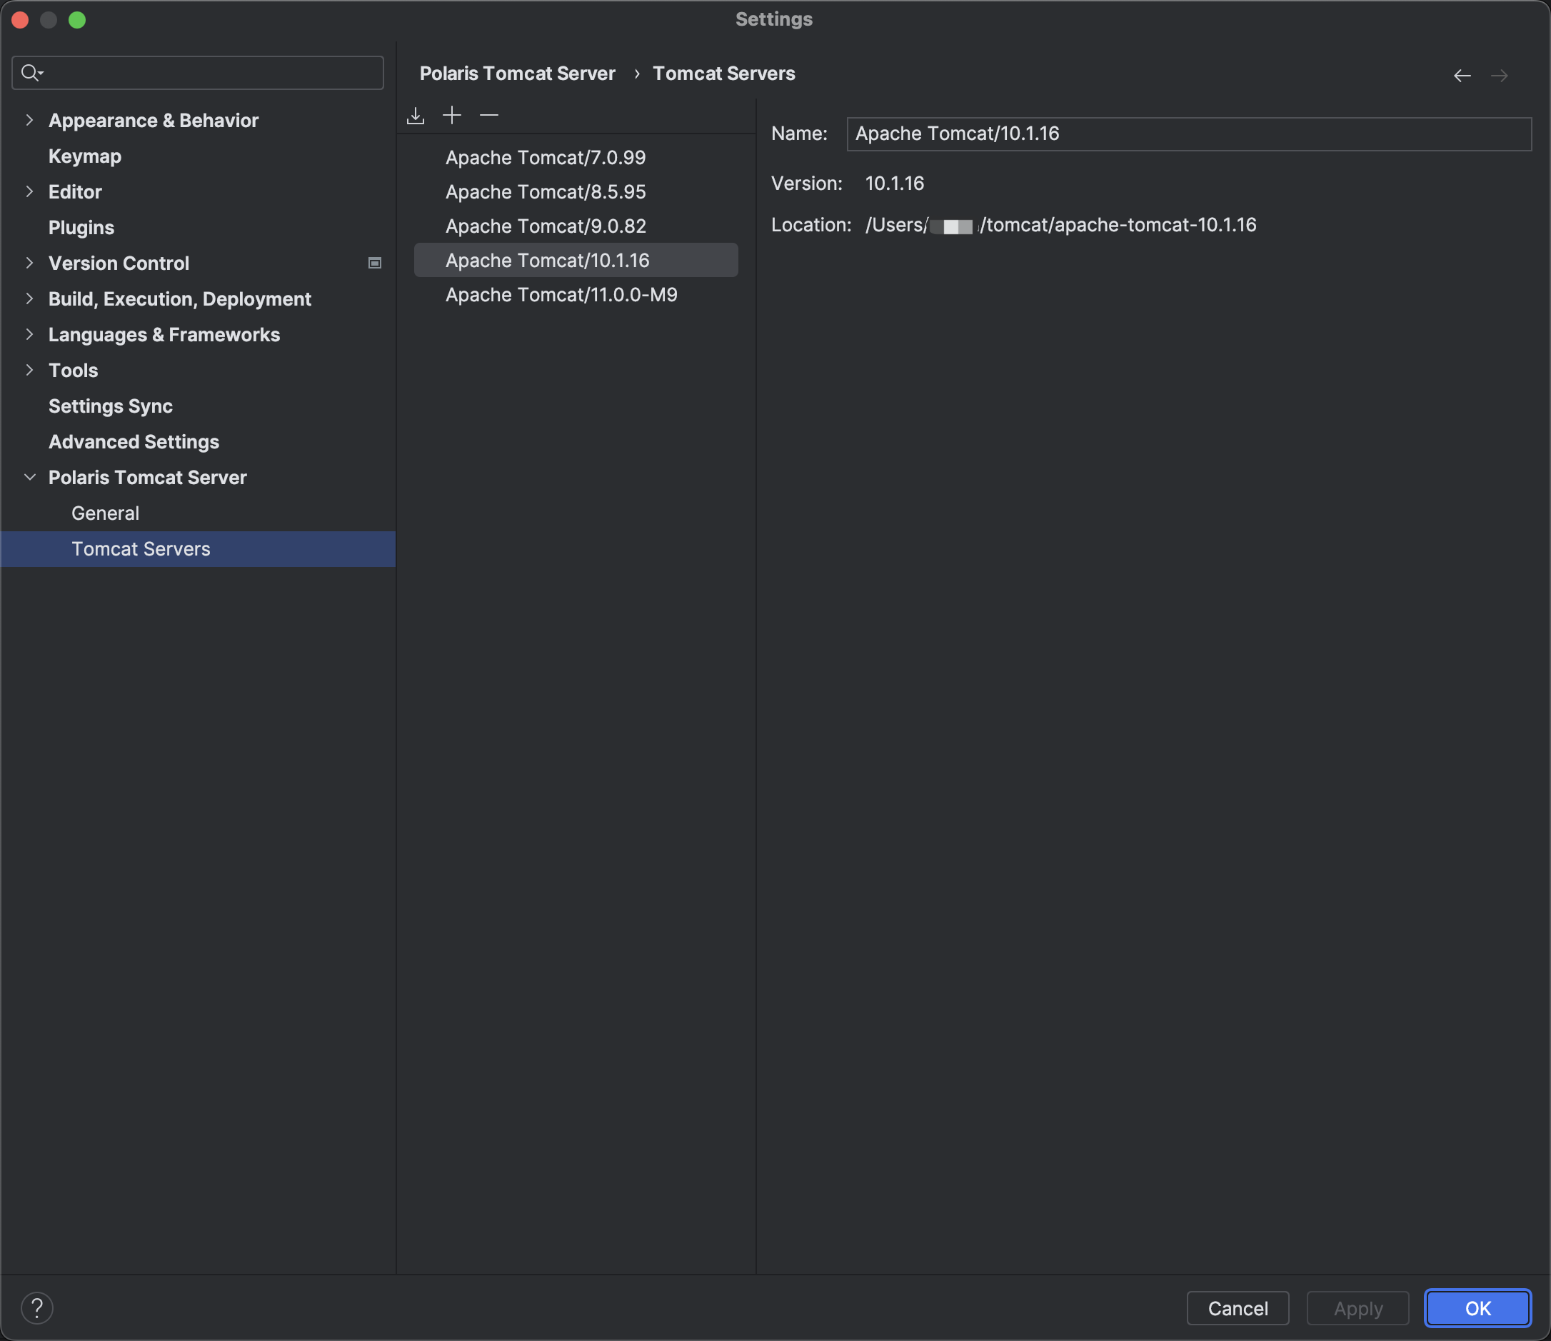Image resolution: width=1551 pixels, height=1341 pixels.
Task: Cancel the settings dialog
Action: [1238, 1307]
